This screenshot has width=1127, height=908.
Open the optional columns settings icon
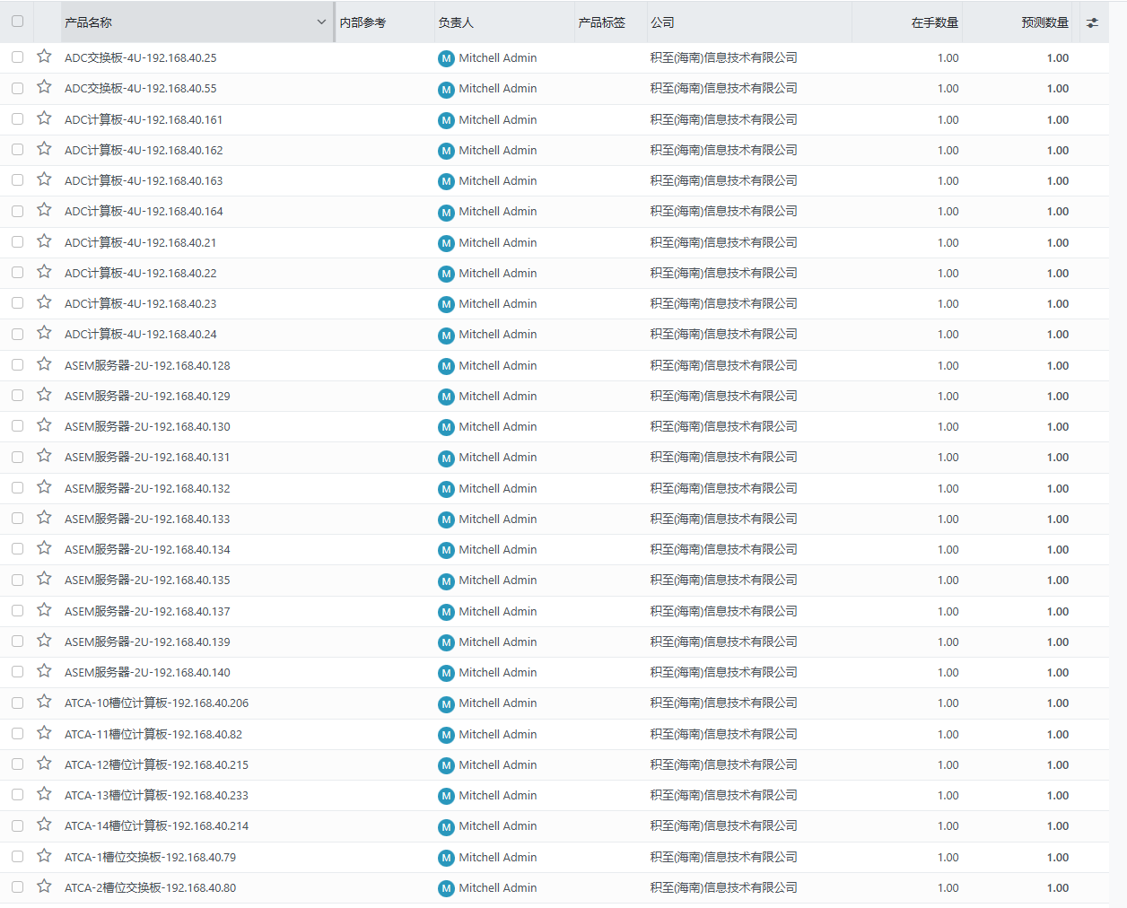[x=1092, y=22]
